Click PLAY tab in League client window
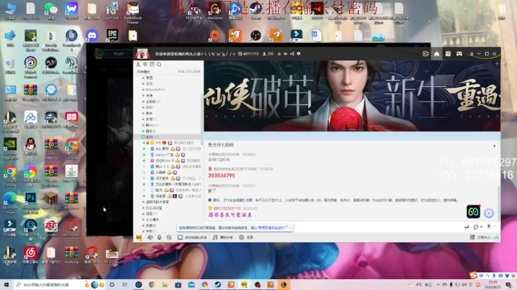517x290 pixels. (x=119, y=53)
